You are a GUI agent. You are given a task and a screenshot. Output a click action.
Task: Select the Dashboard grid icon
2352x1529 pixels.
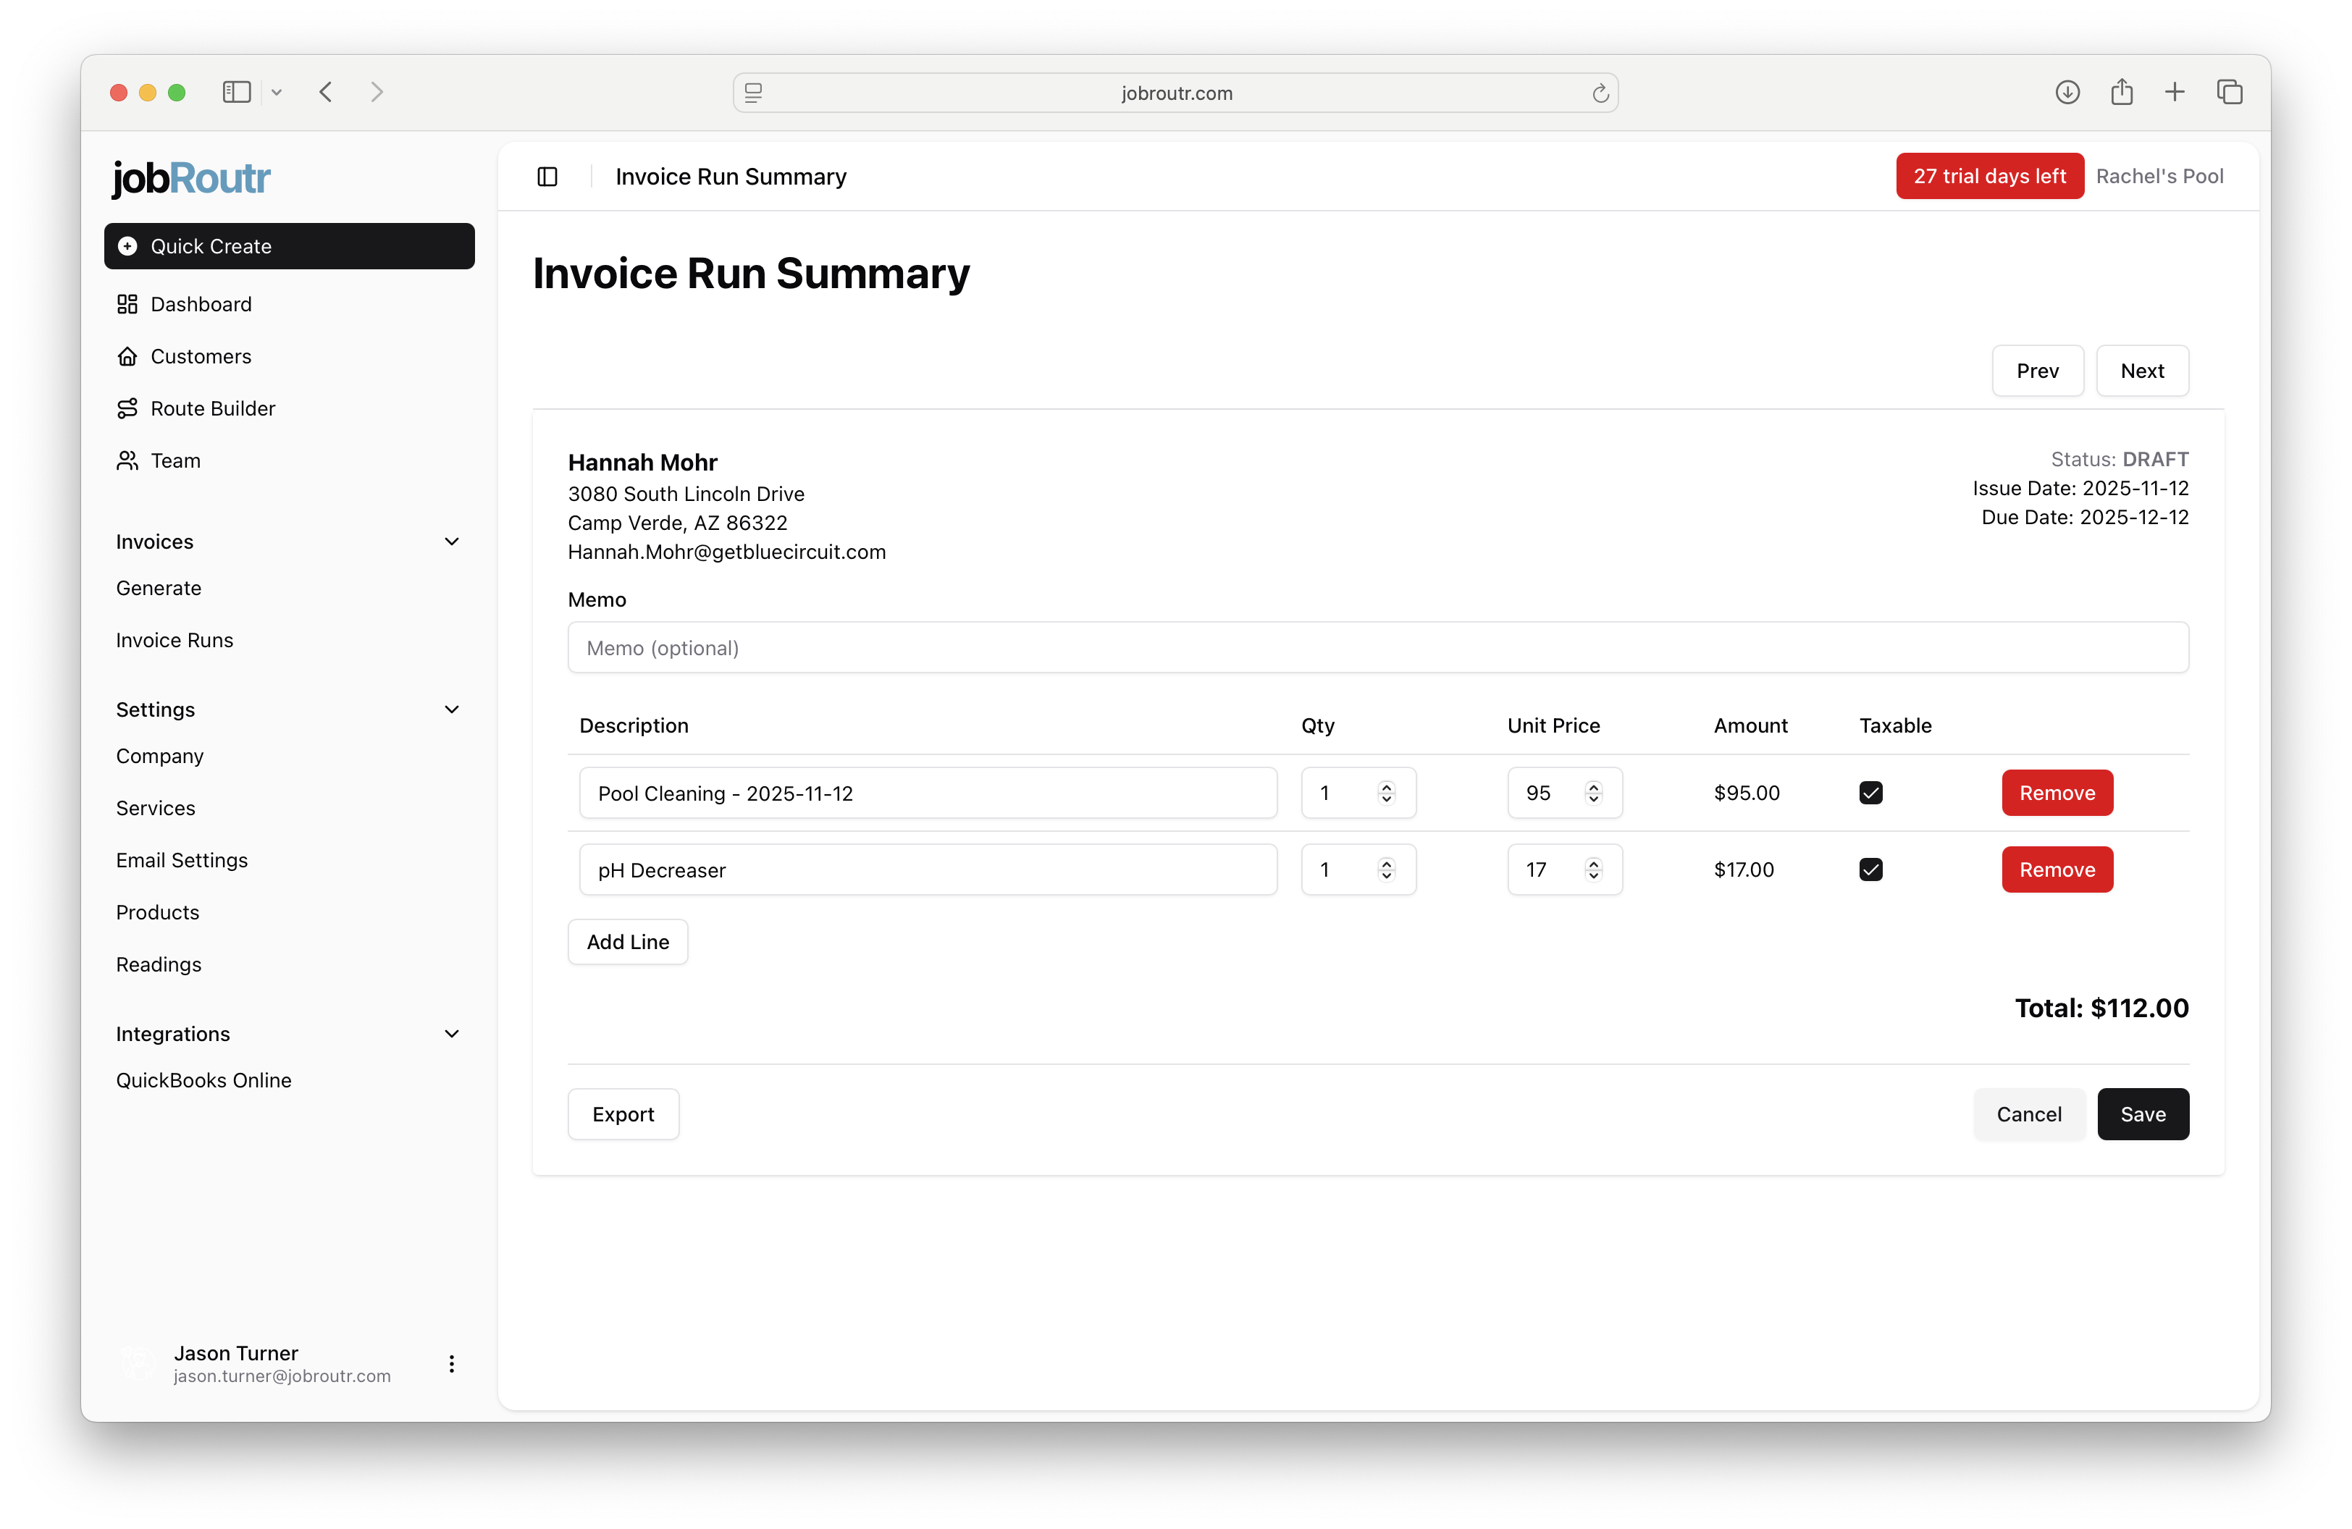coord(128,303)
